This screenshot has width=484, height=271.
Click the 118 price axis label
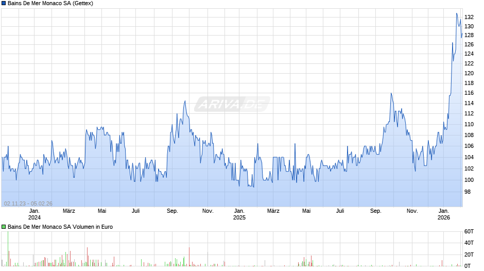coord(469,83)
